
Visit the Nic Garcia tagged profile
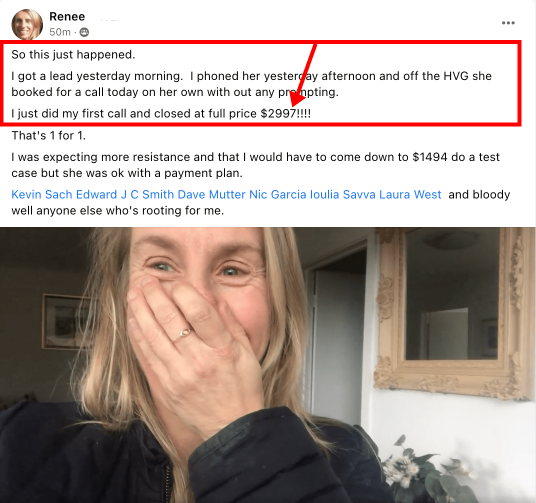point(277,194)
